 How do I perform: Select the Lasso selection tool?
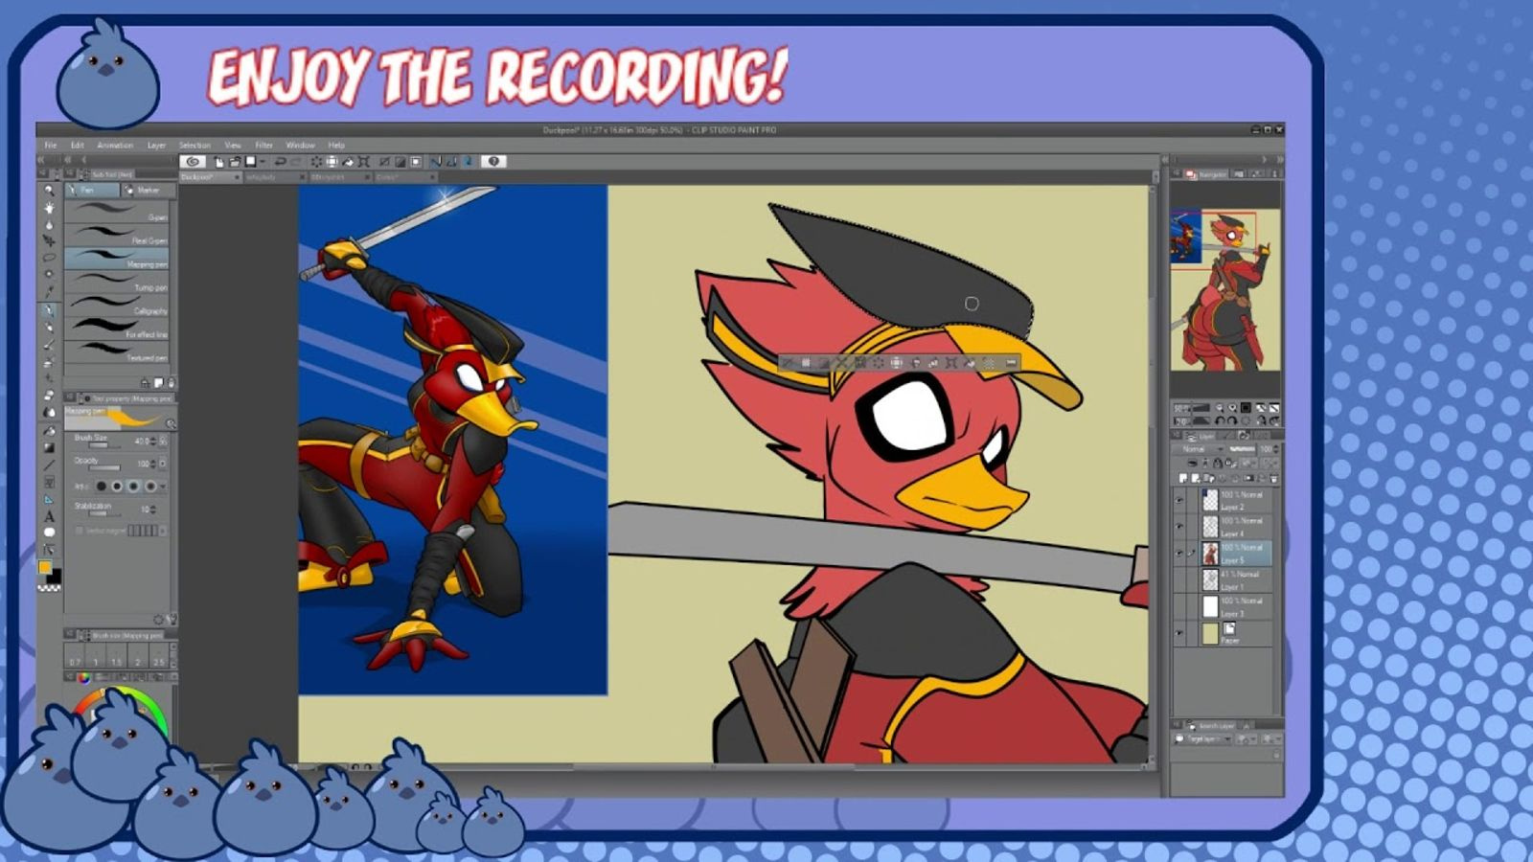(49, 259)
